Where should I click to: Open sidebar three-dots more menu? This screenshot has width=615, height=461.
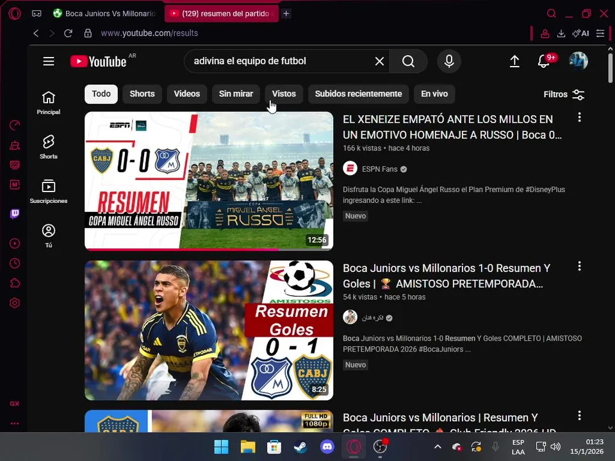[15, 423]
